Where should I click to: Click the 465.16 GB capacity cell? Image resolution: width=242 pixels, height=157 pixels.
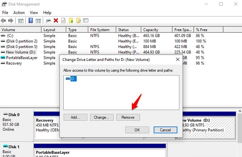(151, 36)
